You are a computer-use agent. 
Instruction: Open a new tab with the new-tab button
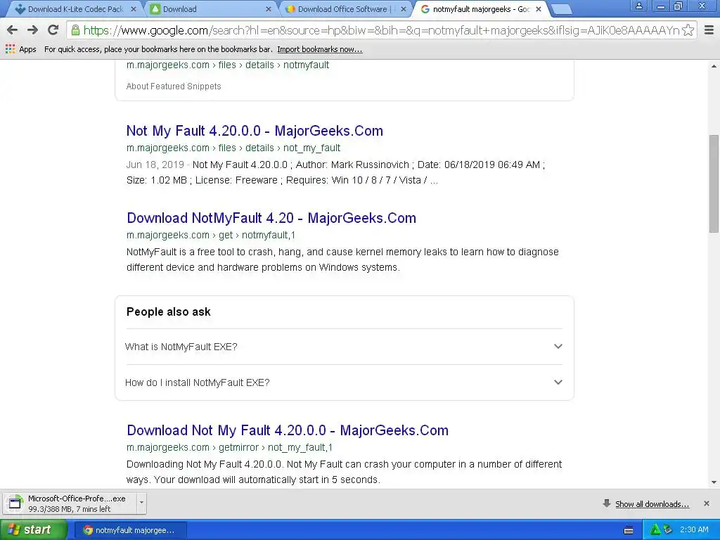click(x=560, y=8)
